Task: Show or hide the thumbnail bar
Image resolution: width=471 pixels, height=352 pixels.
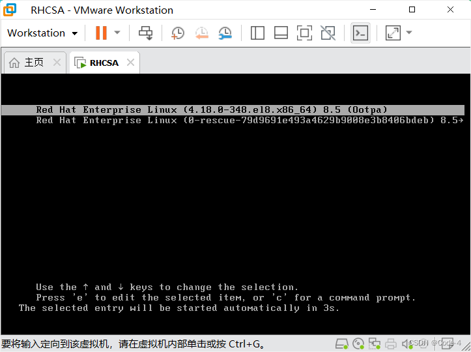Action: click(281, 33)
